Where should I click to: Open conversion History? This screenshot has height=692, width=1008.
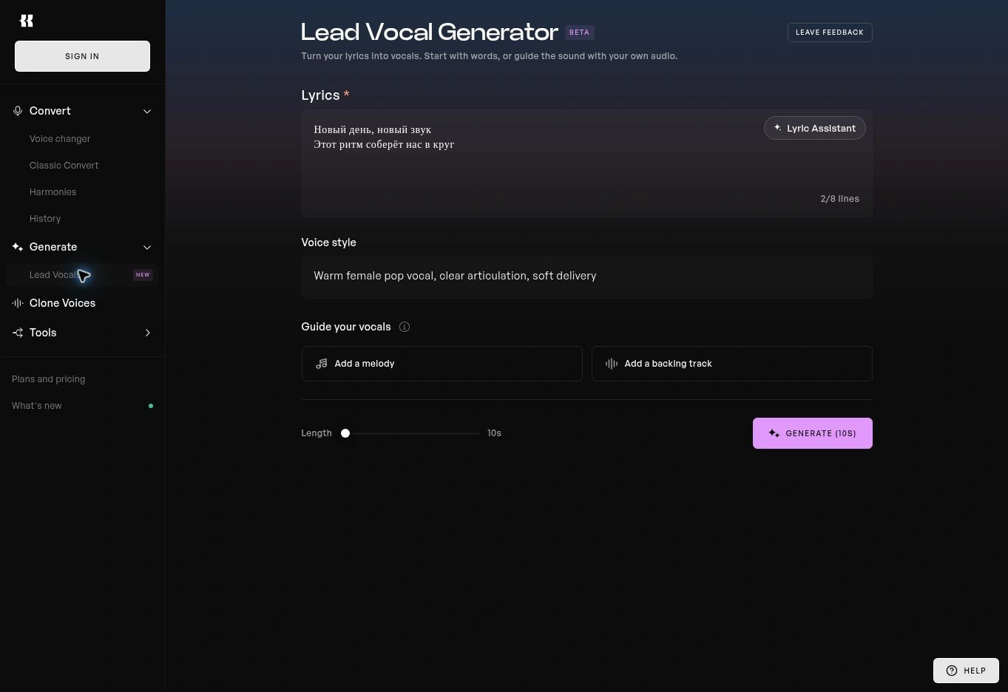tap(45, 219)
